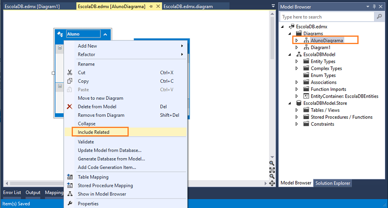The width and height of the screenshot is (388, 208).
Task: Expand the Tables / Views node
Action: pos(297,110)
